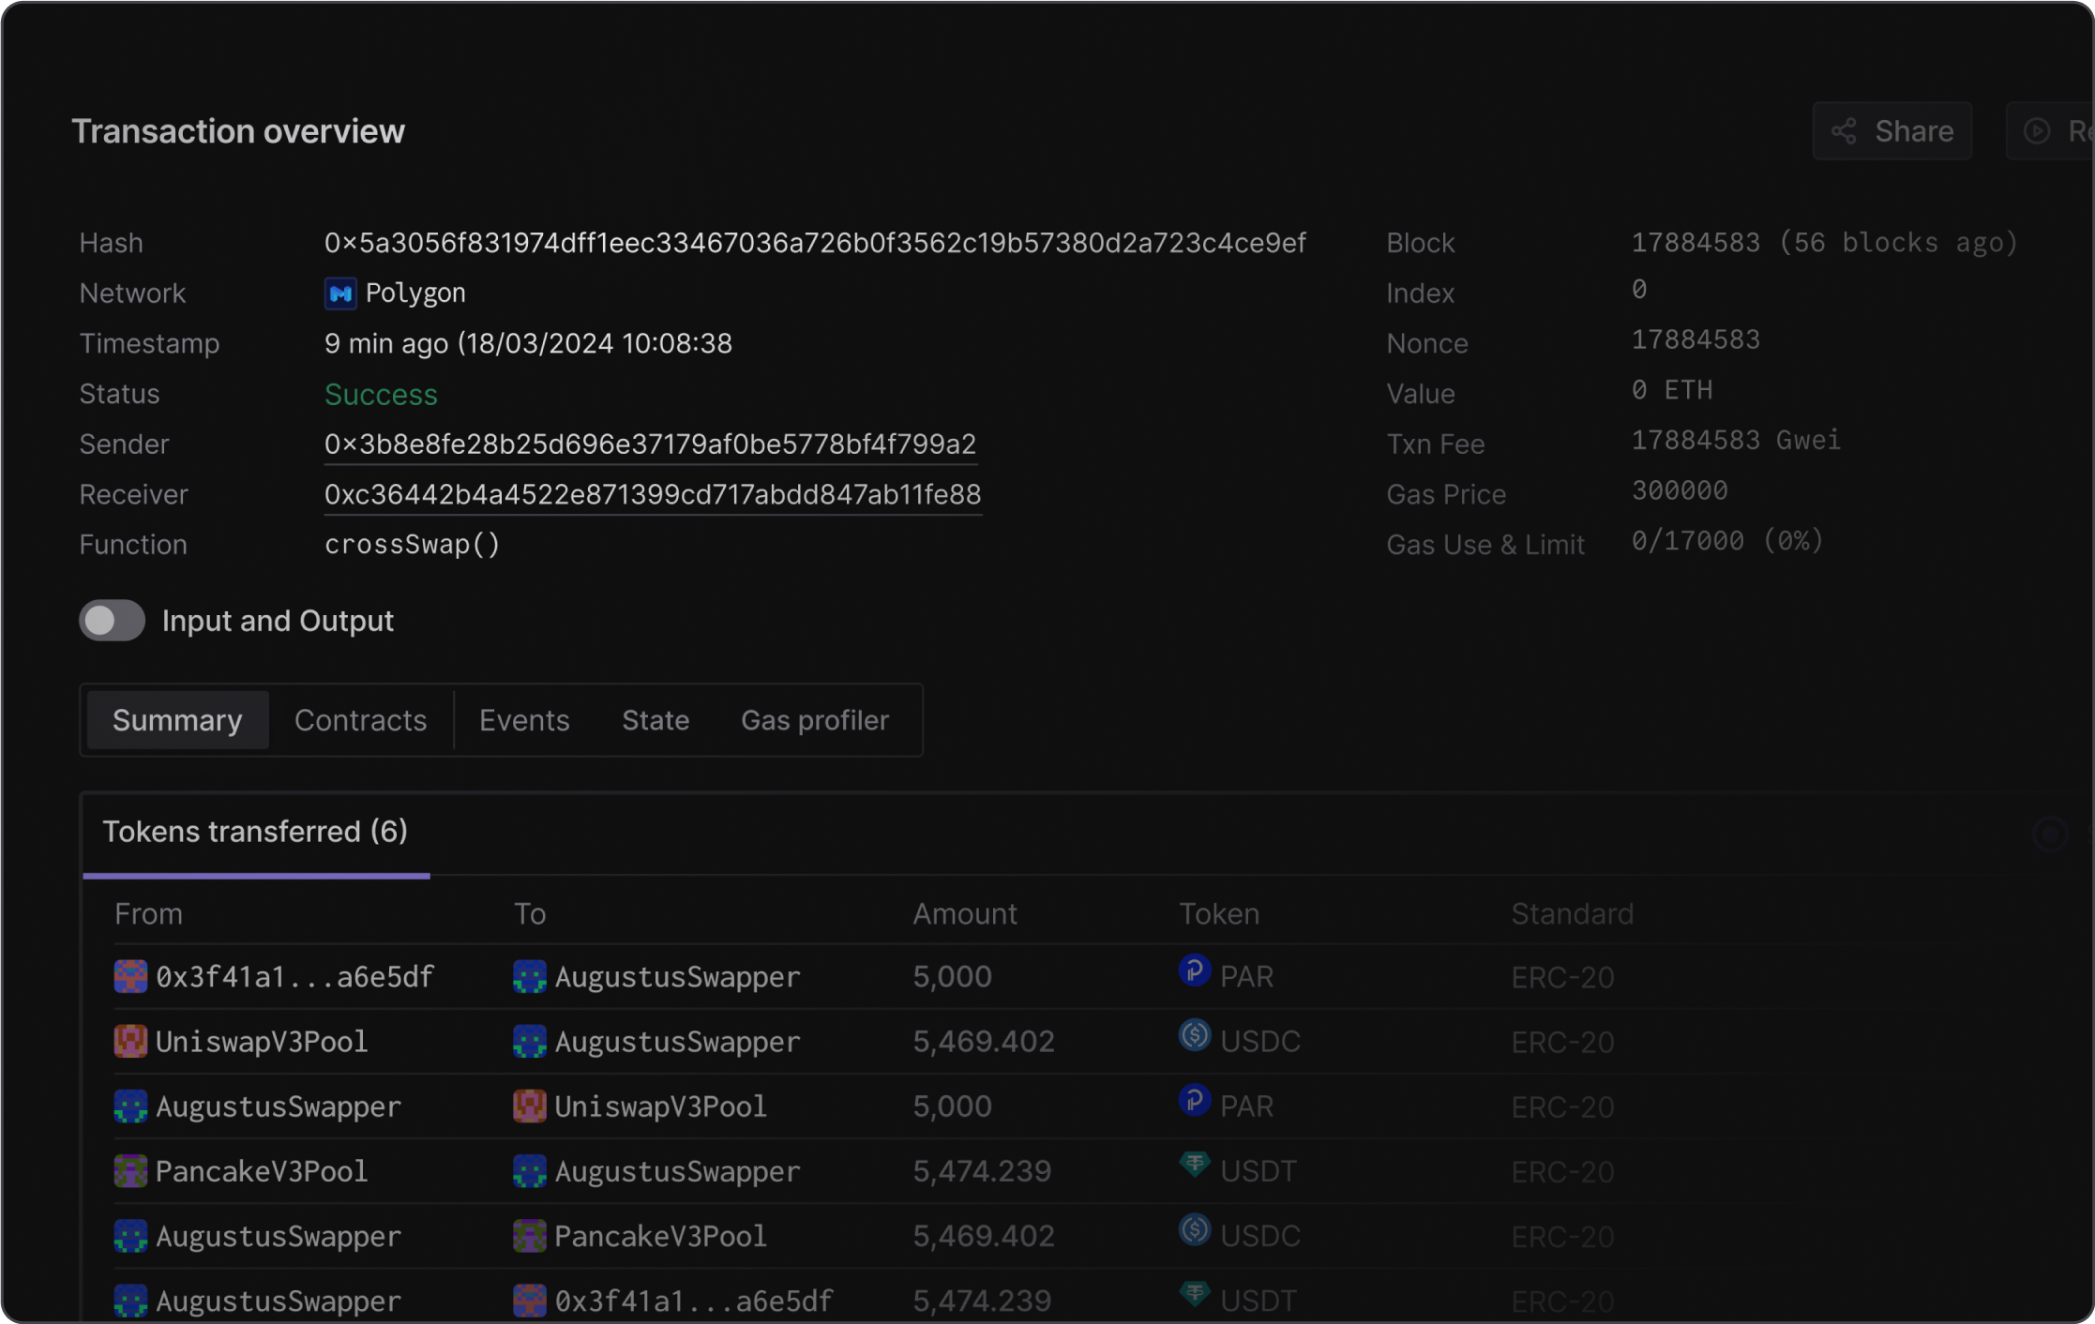Click the 0x3f41a1 sender avatar icon
The width and height of the screenshot is (2095, 1324).
(130, 975)
